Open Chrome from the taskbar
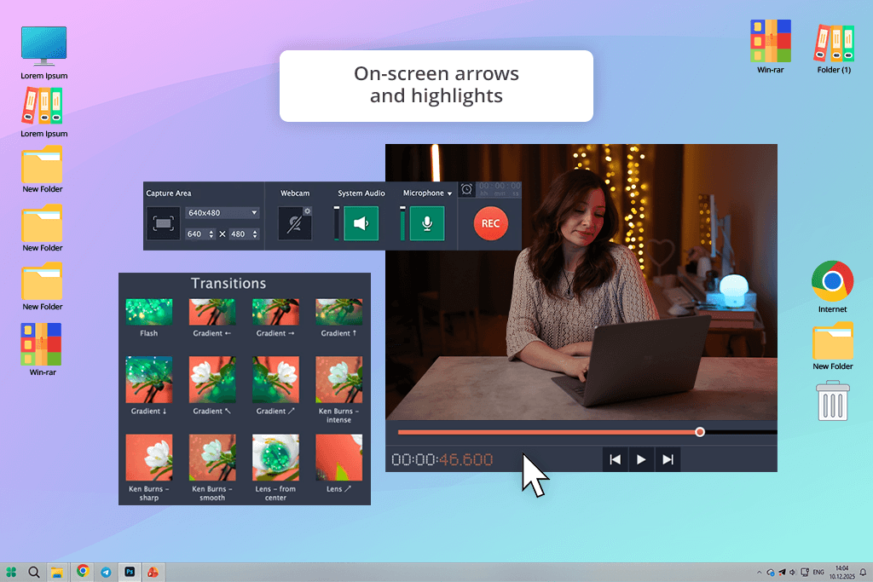Viewport: 873px width, 582px height. coord(83,571)
